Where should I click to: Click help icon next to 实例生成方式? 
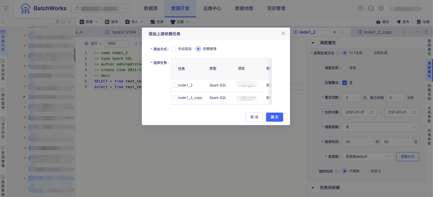pyautogui.click(x=338, y=53)
